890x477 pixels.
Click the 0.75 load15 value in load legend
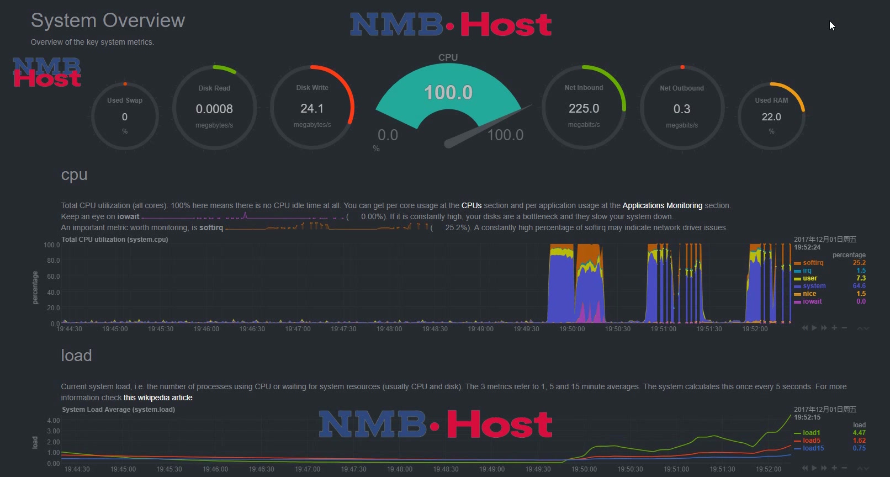[859, 448]
